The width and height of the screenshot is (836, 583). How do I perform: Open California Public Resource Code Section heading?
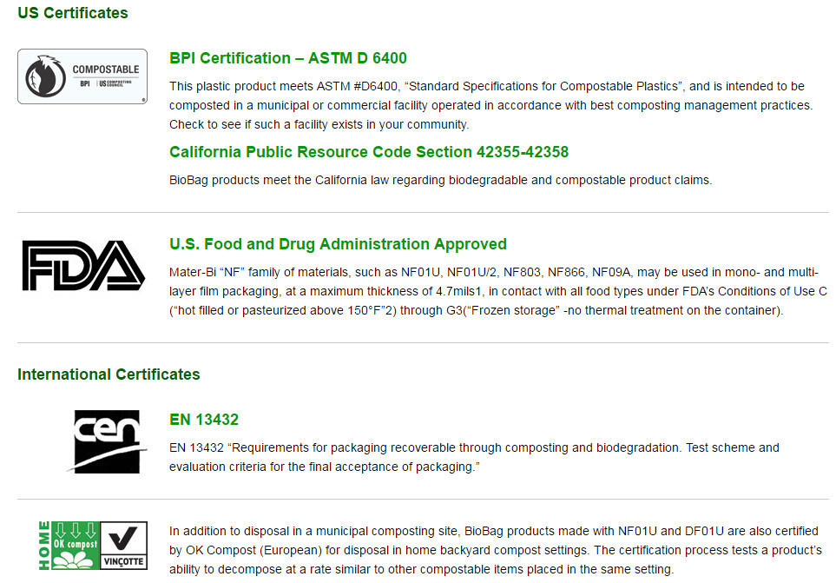(369, 152)
